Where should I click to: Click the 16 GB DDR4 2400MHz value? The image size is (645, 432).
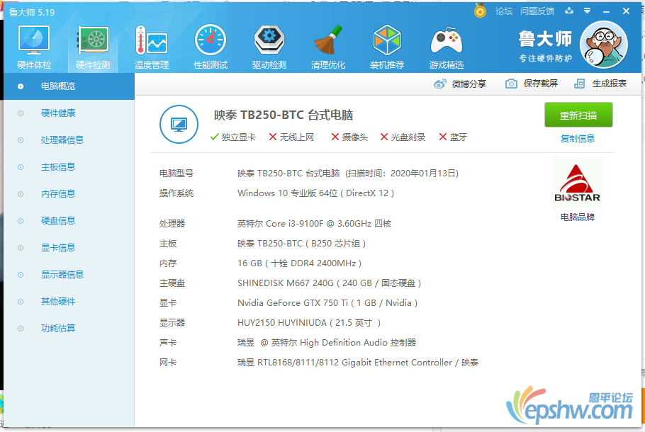point(299,263)
